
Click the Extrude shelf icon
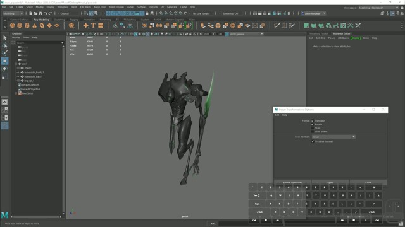click(x=202, y=25)
